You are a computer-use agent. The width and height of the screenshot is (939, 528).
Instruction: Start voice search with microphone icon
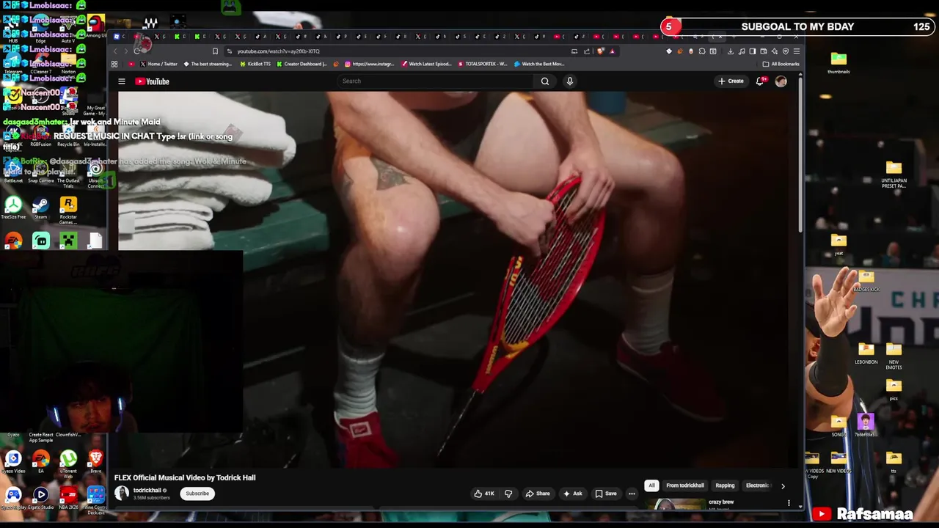tap(569, 81)
